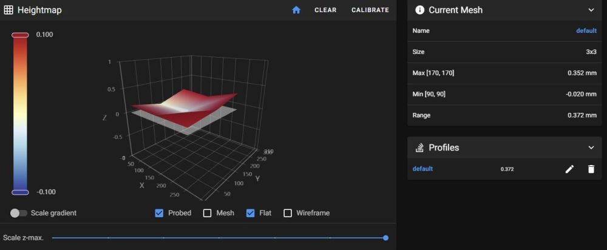Click the Current Mesh info icon
The height and width of the screenshot is (250, 607).
[x=419, y=10]
